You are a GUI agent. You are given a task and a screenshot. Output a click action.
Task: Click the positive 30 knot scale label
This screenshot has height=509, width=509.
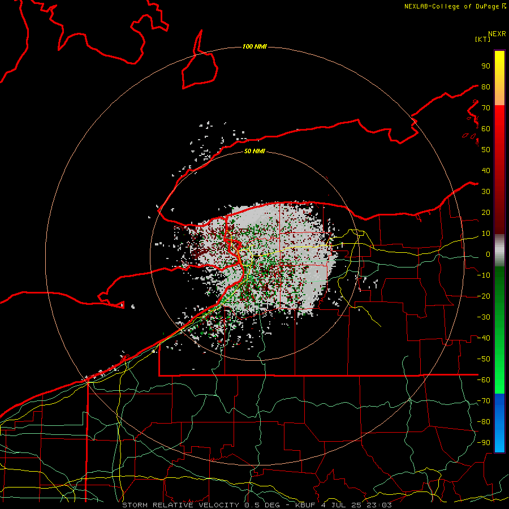(486, 192)
